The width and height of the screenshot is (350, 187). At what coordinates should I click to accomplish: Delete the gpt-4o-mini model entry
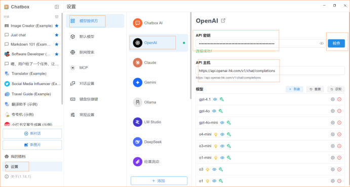339,123
